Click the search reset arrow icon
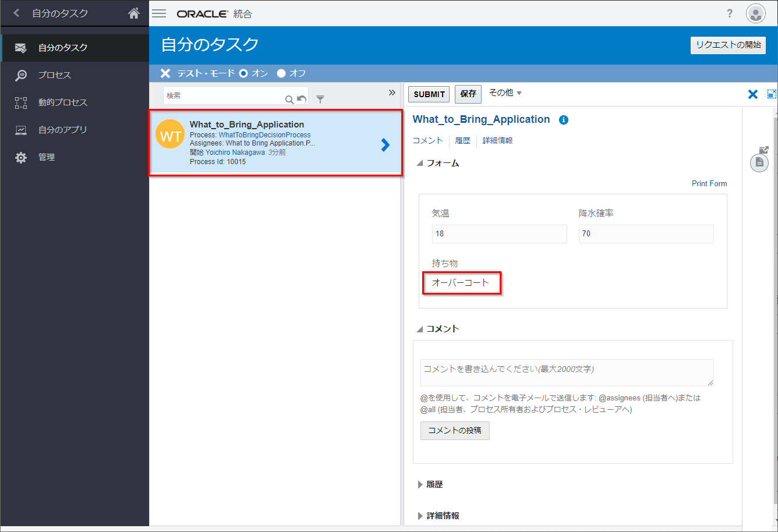 click(302, 100)
